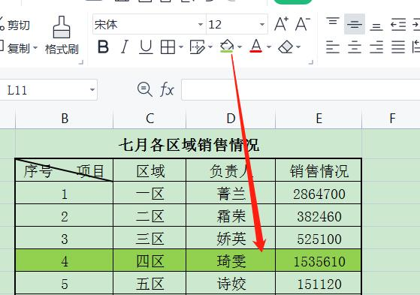Select the highlighted cell 琦雯

[231, 260]
